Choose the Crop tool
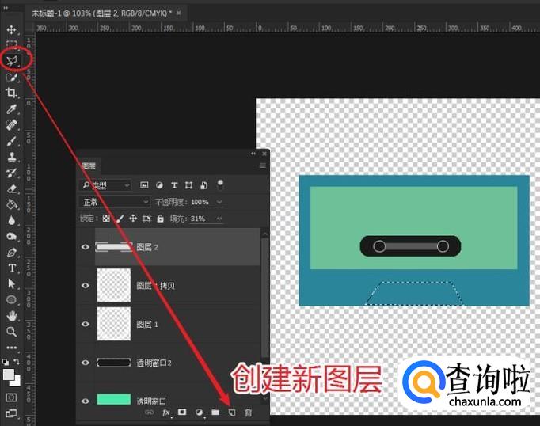The height and width of the screenshot is (426, 540). [12, 93]
